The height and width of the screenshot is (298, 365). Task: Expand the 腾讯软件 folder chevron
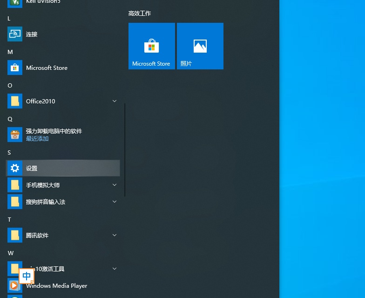pos(115,235)
